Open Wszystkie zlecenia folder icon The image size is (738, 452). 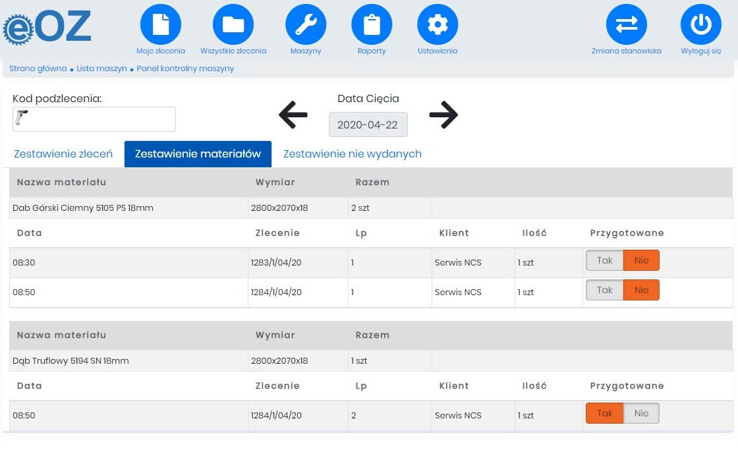tap(233, 25)
